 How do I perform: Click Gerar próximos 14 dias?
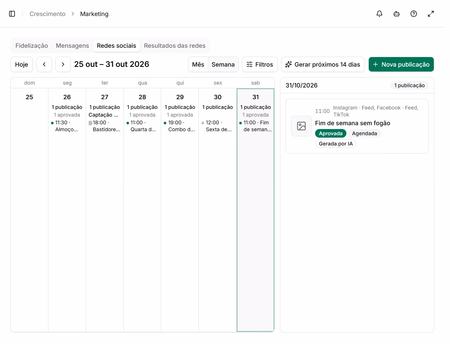(x=323, y=64)
